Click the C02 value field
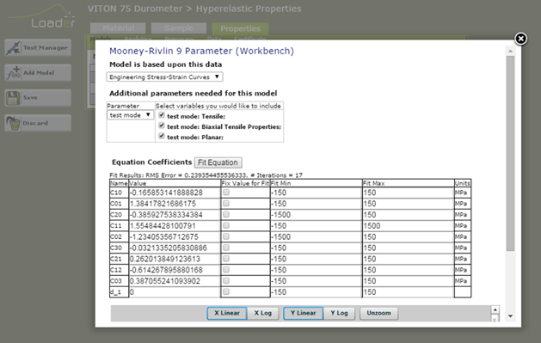 175,236
